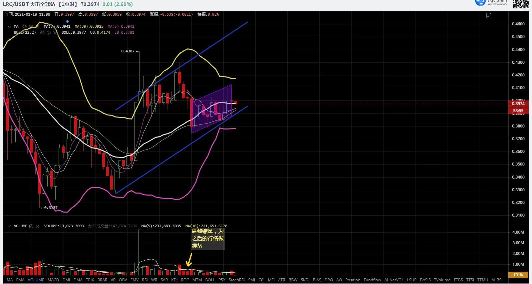Image resolution: width=532 pixels, height=284 pixels.
Task: Open settings for the MA indicator
Action: point(31,26)
